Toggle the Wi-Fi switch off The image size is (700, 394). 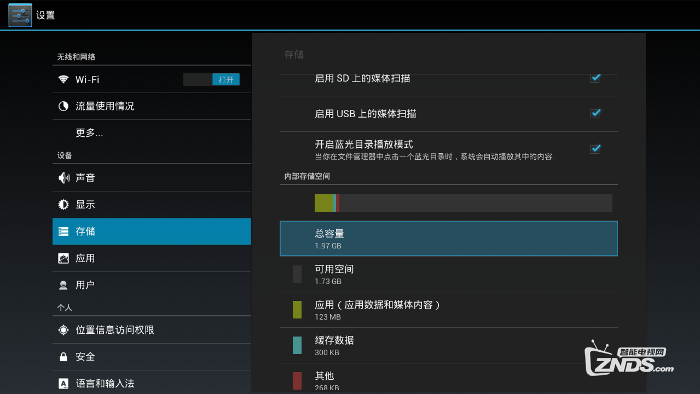click(211, 80)
